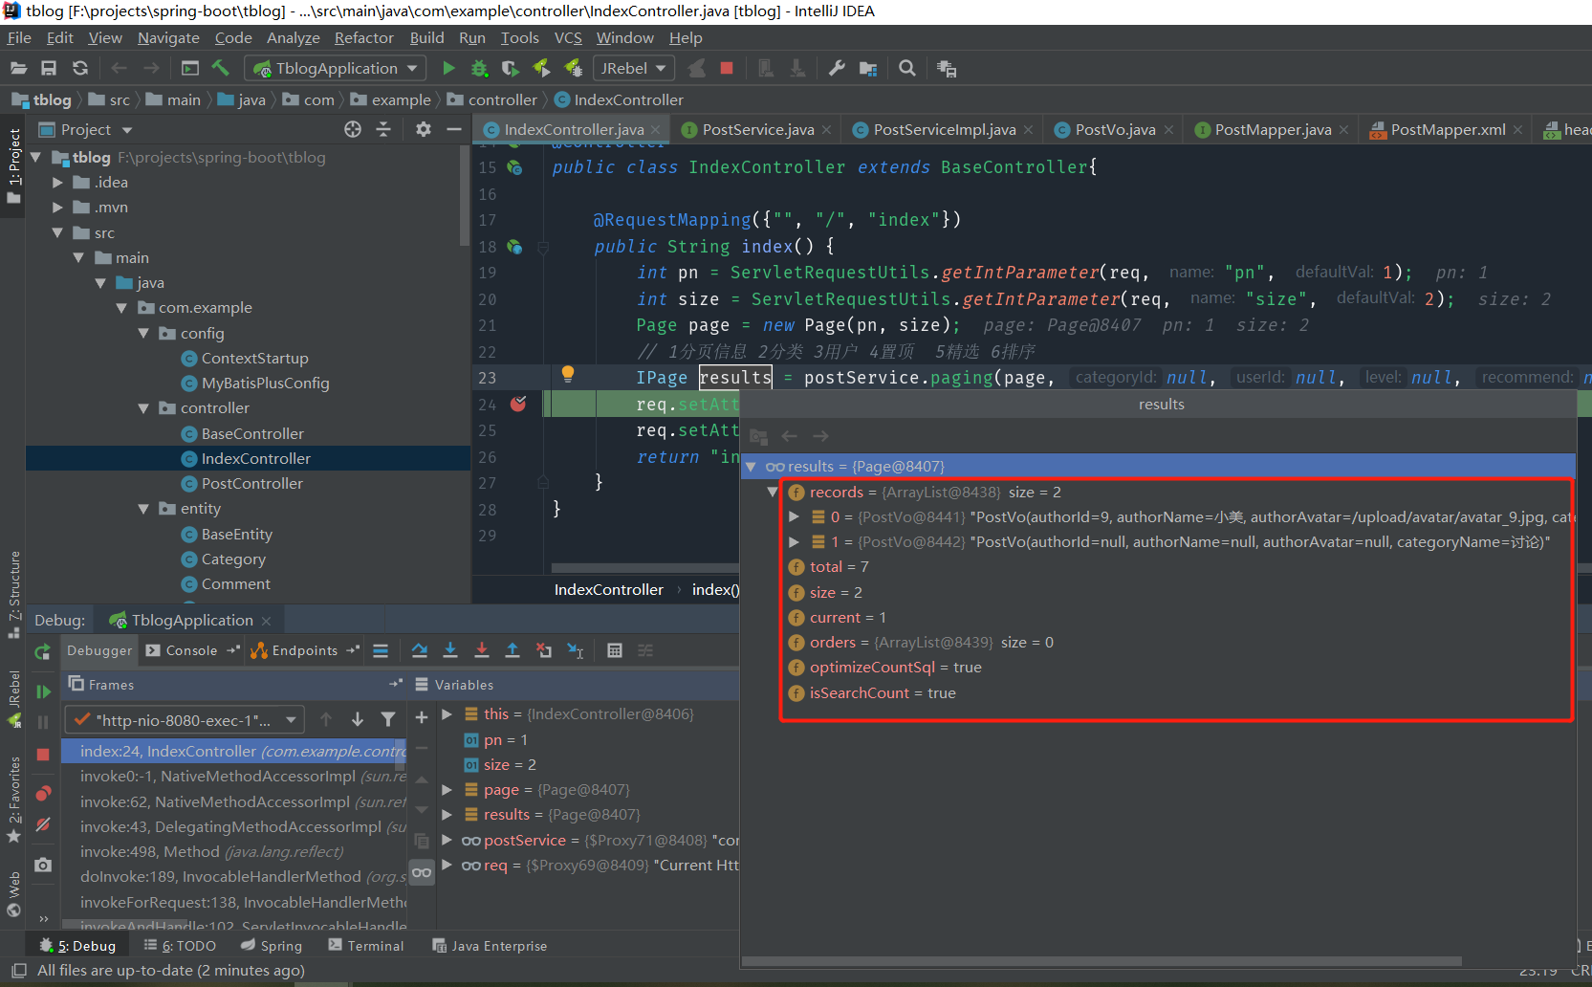Image resolution: width=1592 pixels, height=987 pixels.
Task: Click index() breadcrumb below editor
Action: (715, 589)
